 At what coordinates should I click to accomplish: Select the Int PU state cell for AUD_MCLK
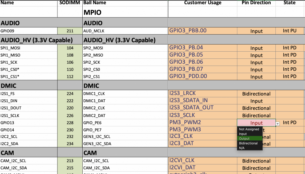[x=290, y=30]
